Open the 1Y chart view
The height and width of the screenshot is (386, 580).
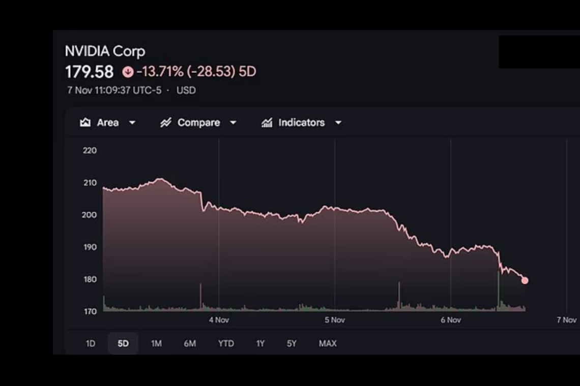[259, 343]
